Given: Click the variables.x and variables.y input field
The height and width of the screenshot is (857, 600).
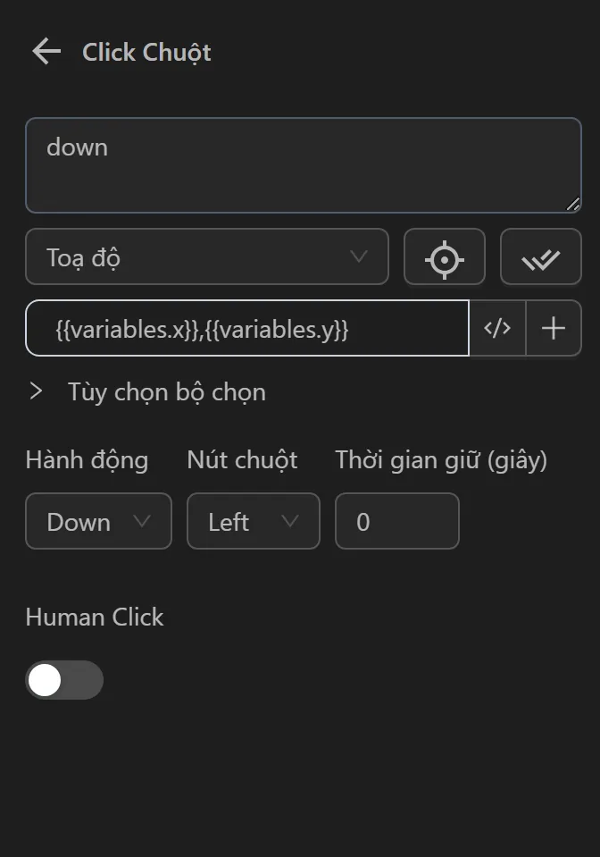Looking at the screenshot, I should pos(246,328).
